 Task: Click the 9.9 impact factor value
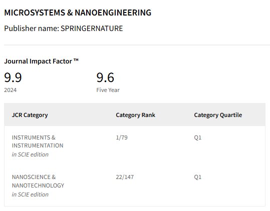[x=13, y=77]
